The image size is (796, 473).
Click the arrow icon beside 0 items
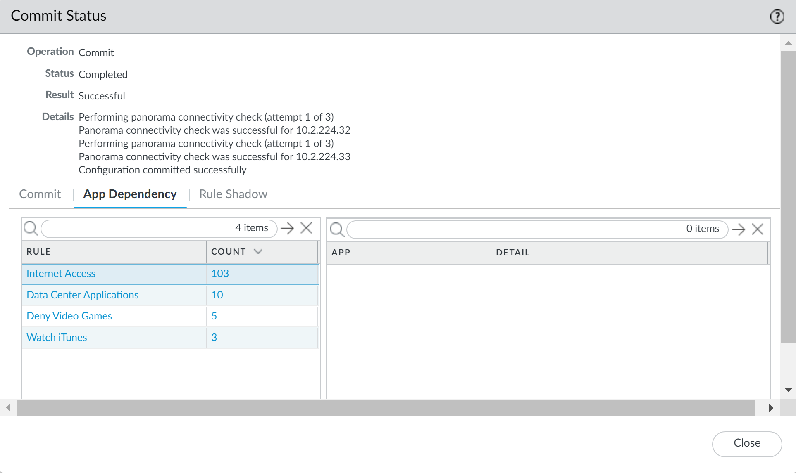[739, 229]
